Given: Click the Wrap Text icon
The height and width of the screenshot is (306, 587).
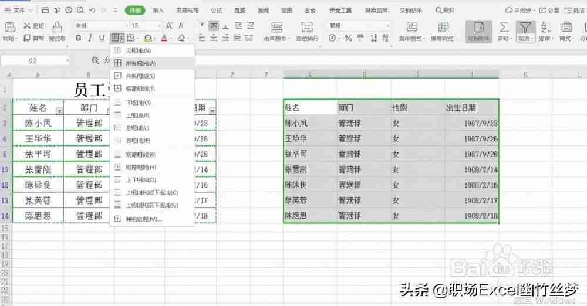Looking at the screenshot, I should (x=307, y=28).
